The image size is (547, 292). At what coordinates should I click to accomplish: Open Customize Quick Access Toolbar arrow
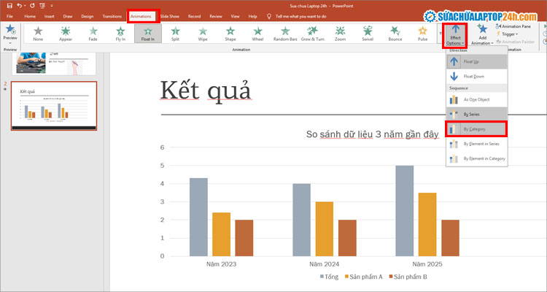pyautogui.click(x=52, y=6)
